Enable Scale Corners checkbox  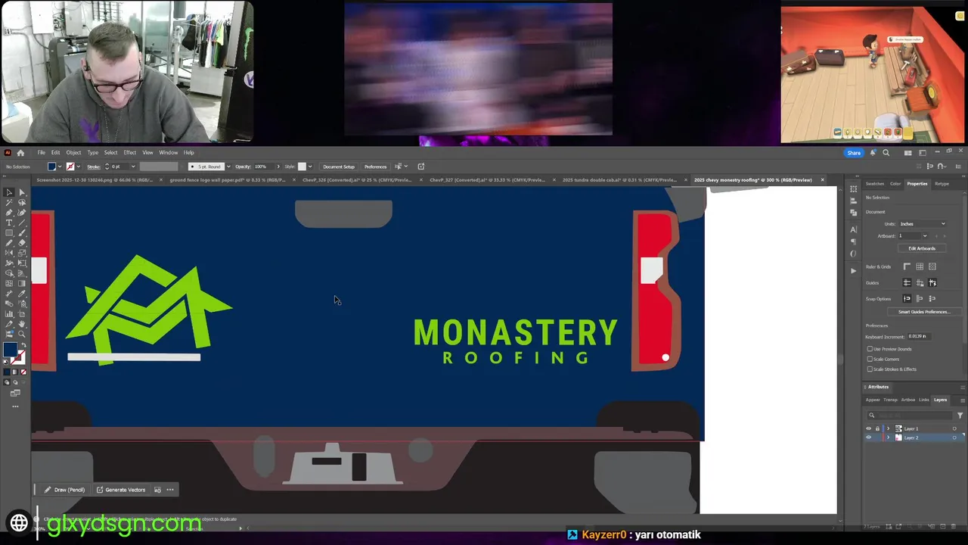[x=870, y=359]
